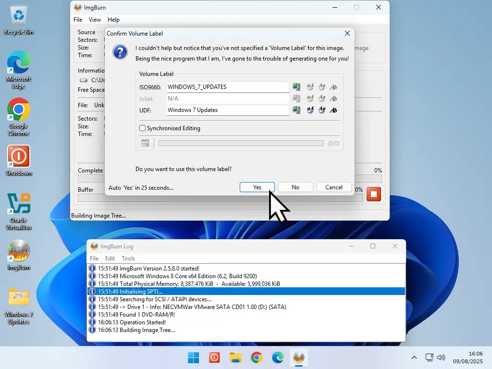Click the green label icon beside the ISO9660 field
The image size is (492, 369).
[x=296, y=87]
